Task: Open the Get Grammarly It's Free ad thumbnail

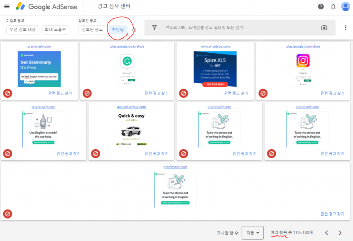Action: [x=39, y=69]
